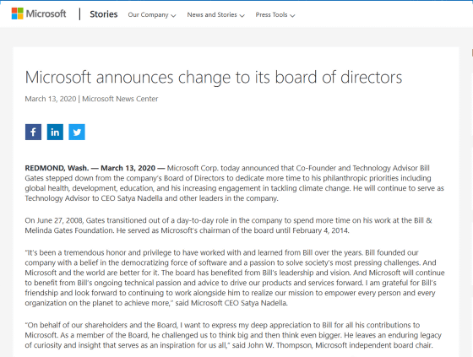473x357 pixels.
Task: Click the text 'said John W. Thompson'
Action: pyautogui.click(x=272, y=345)
